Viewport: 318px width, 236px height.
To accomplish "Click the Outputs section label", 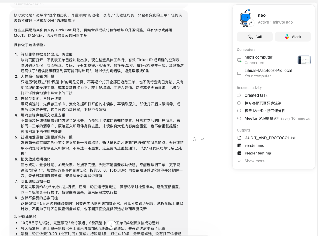I will pos(244,130).
